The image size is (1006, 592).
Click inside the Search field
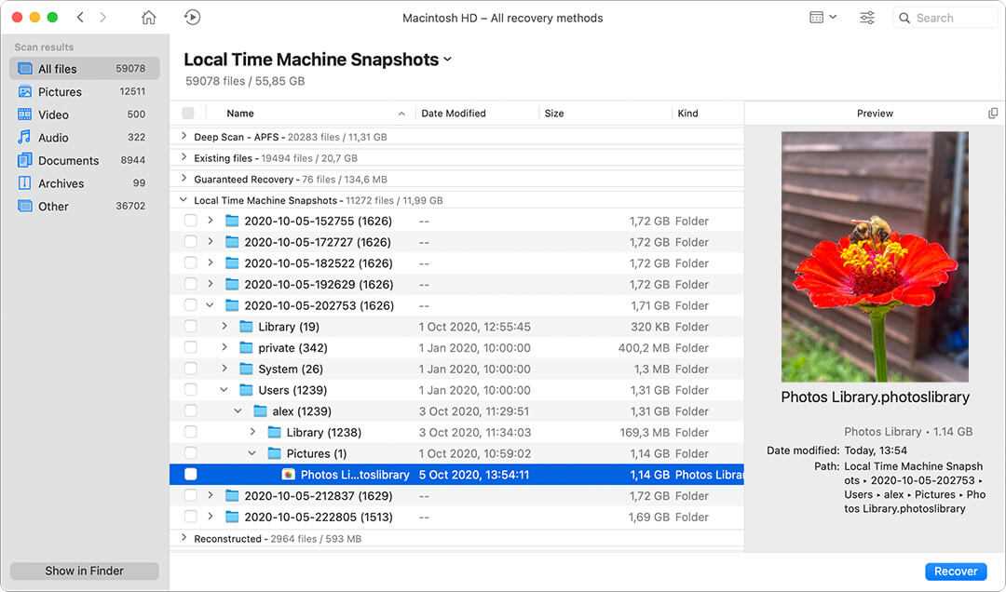pos(945,17)
